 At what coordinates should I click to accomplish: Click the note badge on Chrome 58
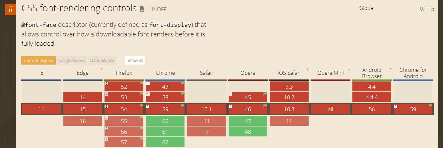(148, 94)
